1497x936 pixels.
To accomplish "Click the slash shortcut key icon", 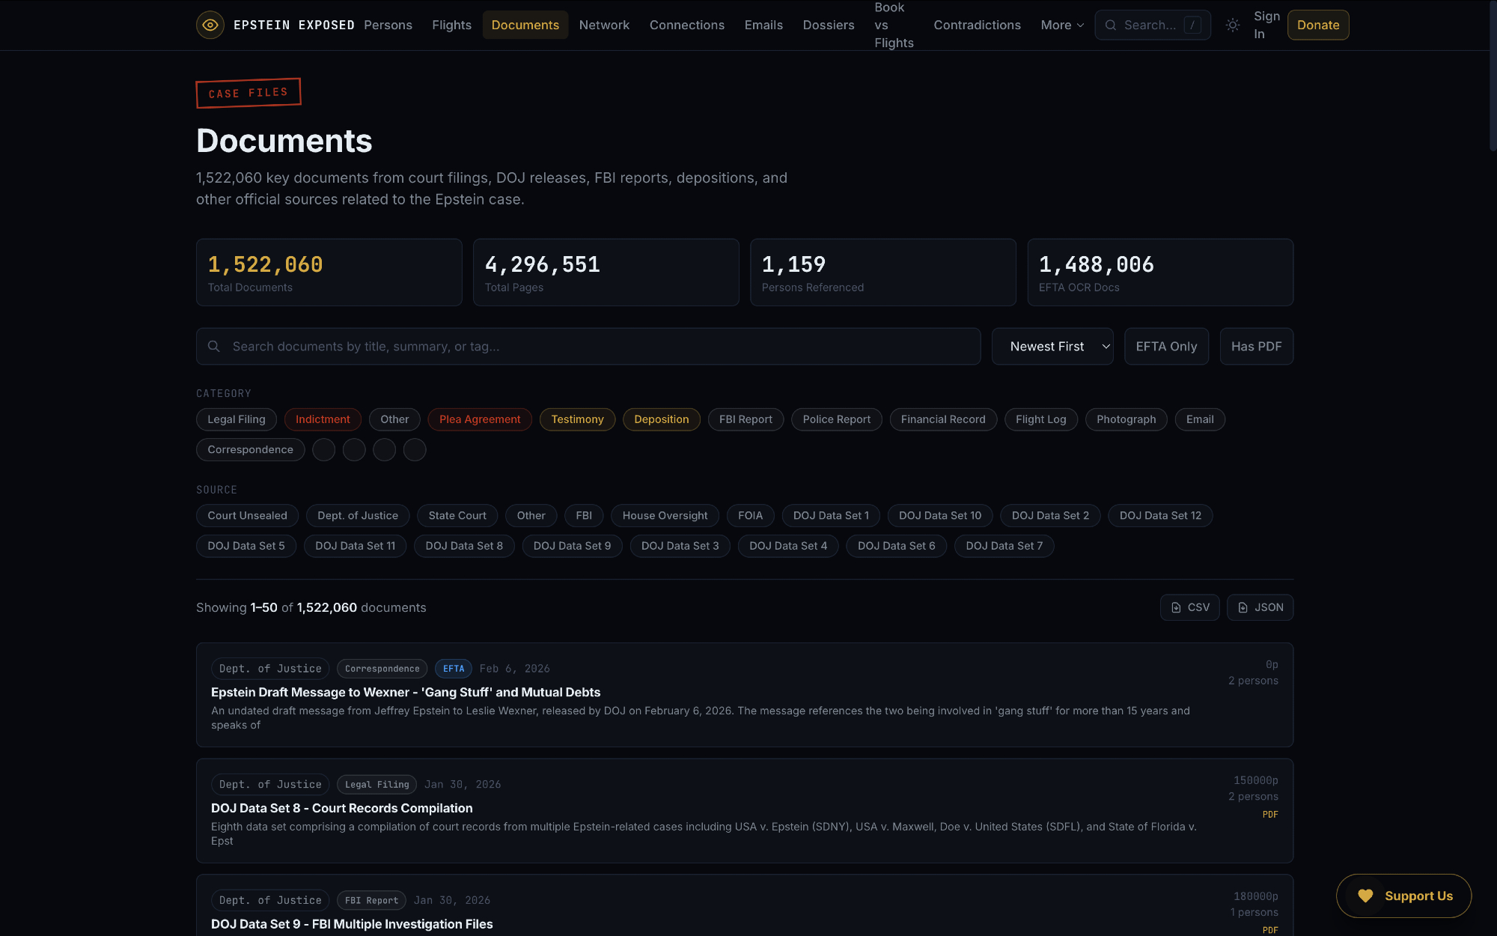I will point(1193,25).
